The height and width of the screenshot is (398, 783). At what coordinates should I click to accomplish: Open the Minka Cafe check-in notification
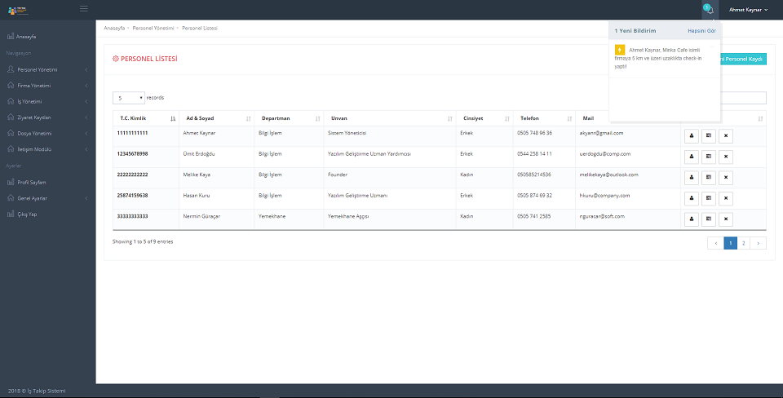tap(664, 58)
